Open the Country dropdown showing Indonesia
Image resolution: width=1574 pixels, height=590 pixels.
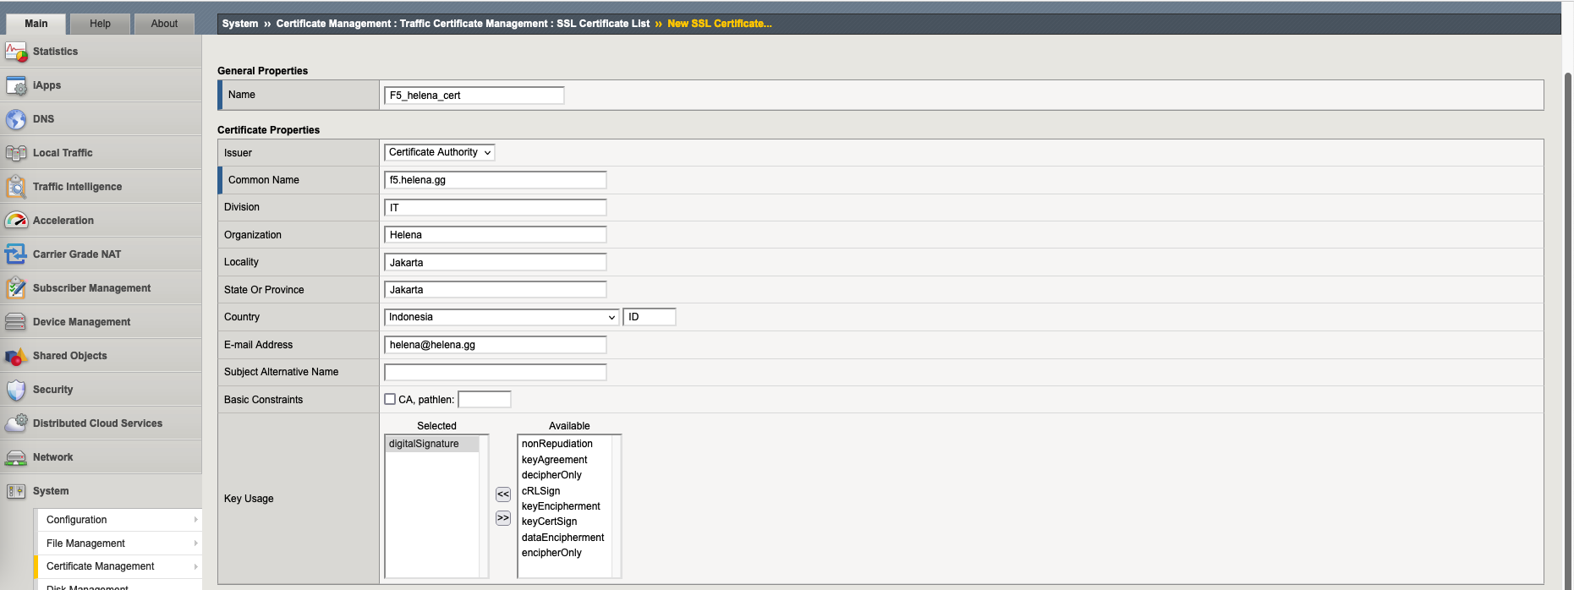(502, 317)
